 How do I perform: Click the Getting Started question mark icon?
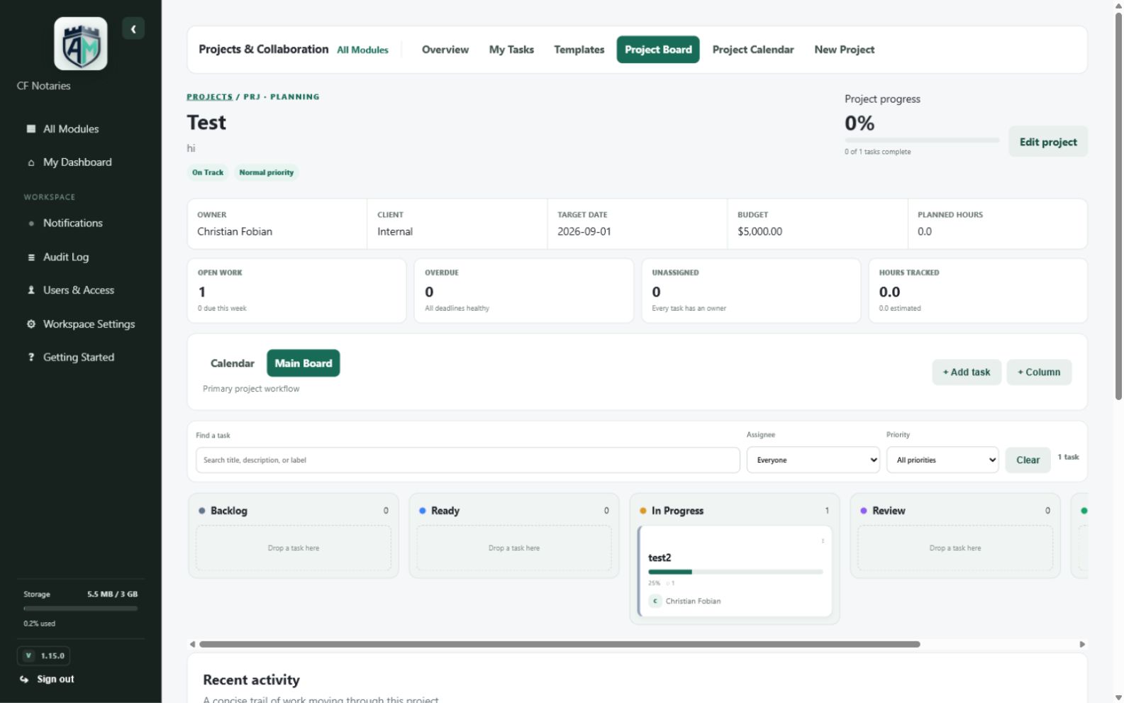31,358
